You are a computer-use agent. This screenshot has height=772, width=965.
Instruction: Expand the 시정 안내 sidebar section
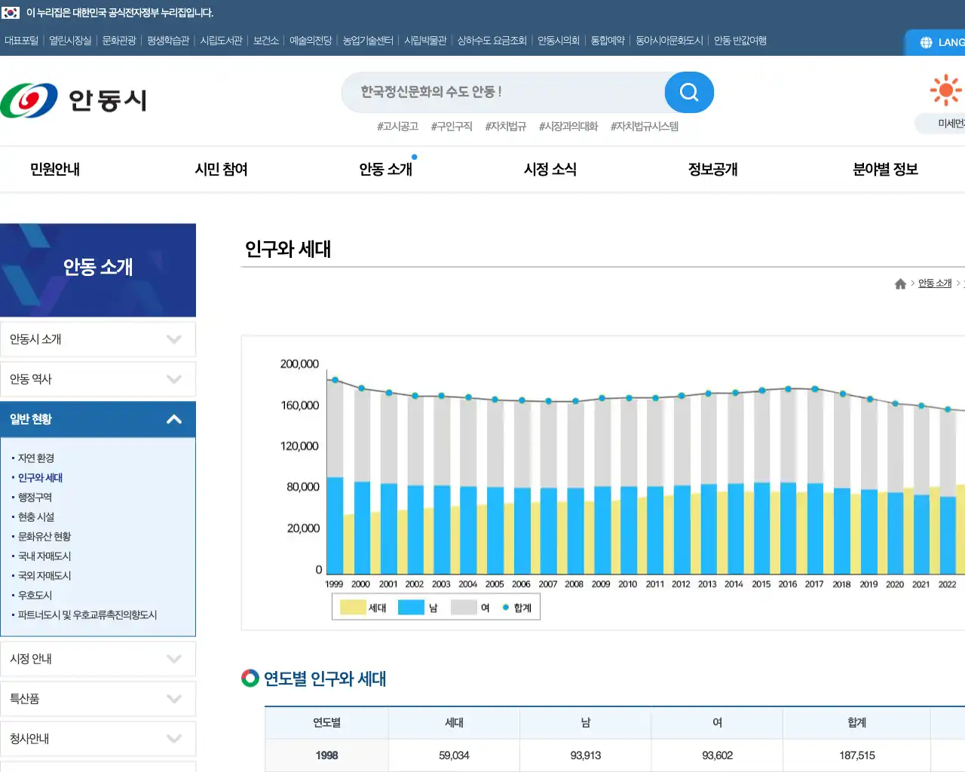tap(98, 659)
